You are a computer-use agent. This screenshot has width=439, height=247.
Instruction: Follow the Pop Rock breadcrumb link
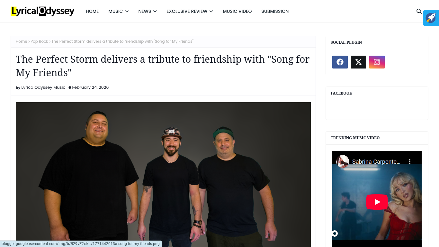pos(39,41)
